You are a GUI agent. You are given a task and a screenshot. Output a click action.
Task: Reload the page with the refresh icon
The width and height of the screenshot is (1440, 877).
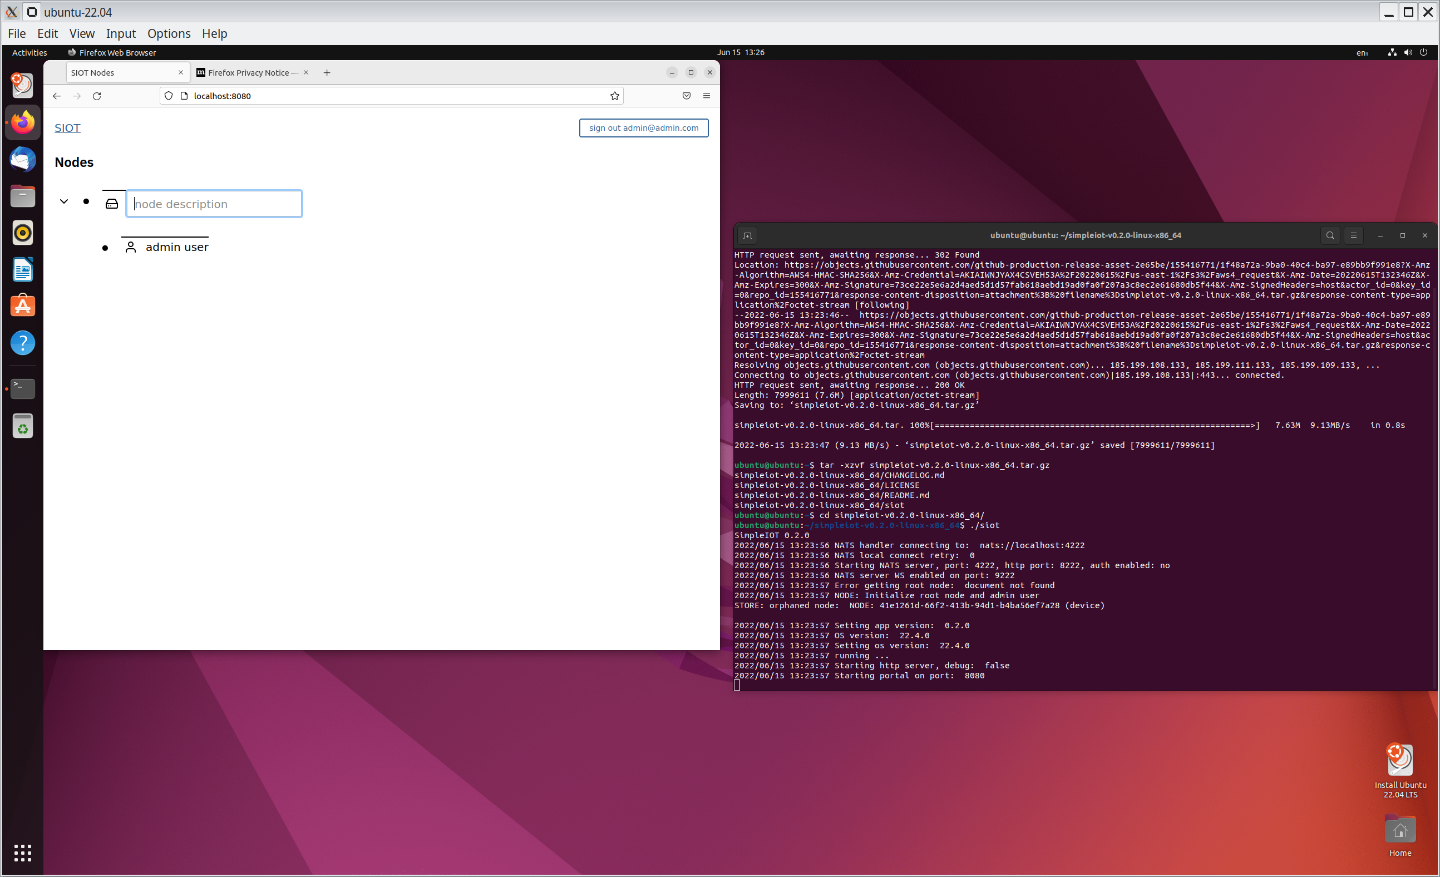(x=97, y=96)
